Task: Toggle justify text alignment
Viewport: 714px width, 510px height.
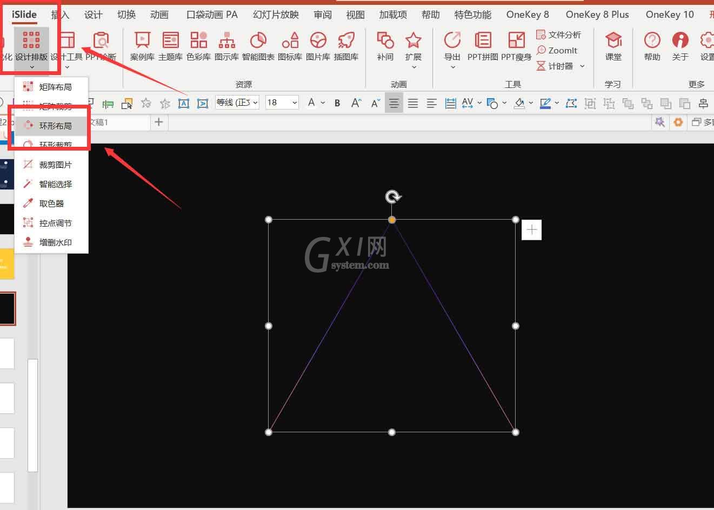Action: (413, 103)
